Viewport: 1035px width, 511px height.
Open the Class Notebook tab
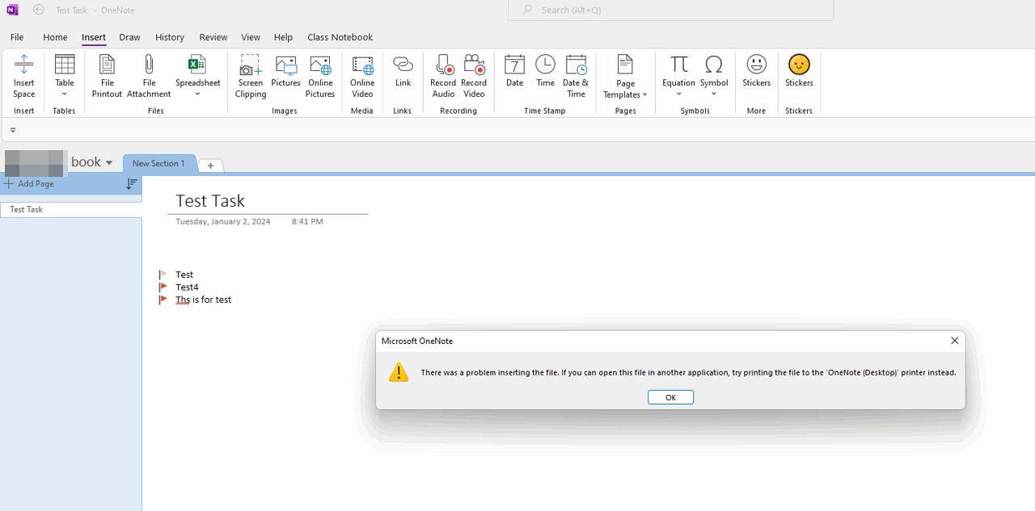click(x=340, y=37)
